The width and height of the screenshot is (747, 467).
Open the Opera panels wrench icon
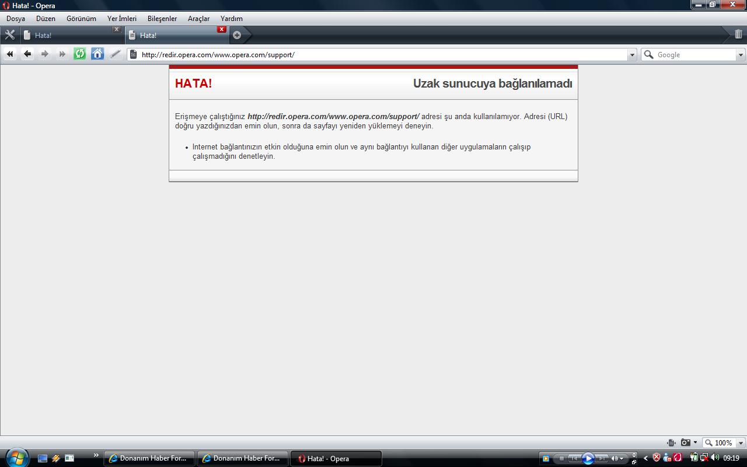pos(9,35)
